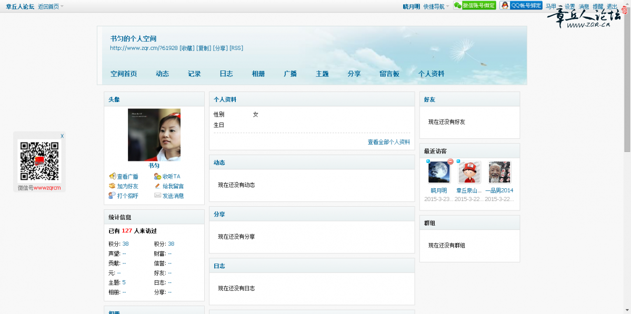631x314 pixels.
Task: Open the 留言板 tab
Action: click(389, 74)
